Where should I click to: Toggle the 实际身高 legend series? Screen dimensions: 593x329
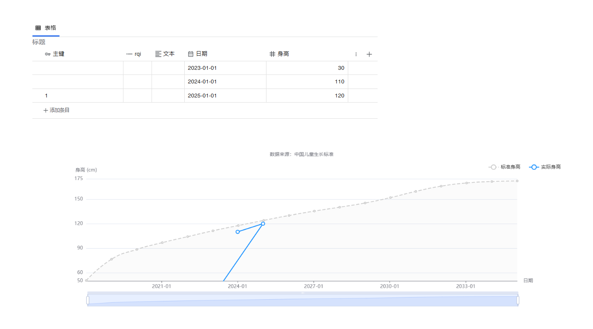(x=545, y=167)
